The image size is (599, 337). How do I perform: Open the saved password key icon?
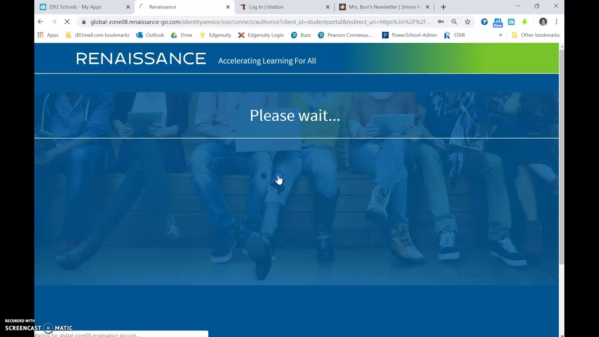coord(441,22)
